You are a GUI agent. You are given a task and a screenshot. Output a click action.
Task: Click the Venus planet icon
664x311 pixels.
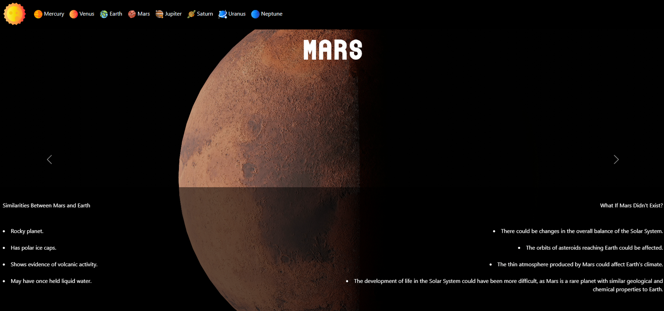pyautogui.click(x=73, y=14)
